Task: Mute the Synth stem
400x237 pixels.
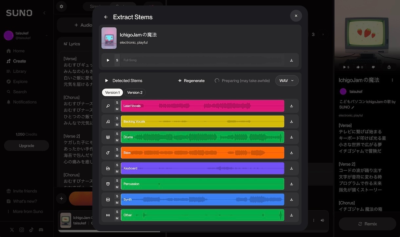Action: pyautogui.click(x=117, y=203)
